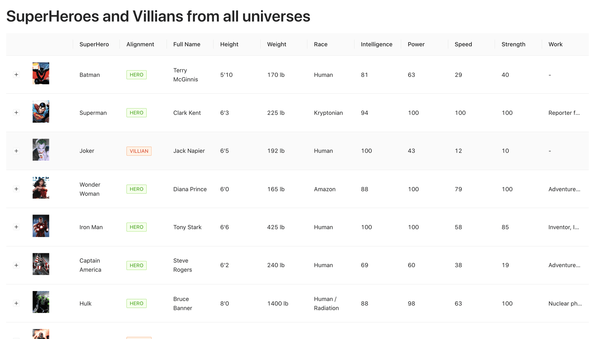The image size is (595, 339).
Task: Click the HERO badge next to Hulk
Action: [x=136, y=303]
